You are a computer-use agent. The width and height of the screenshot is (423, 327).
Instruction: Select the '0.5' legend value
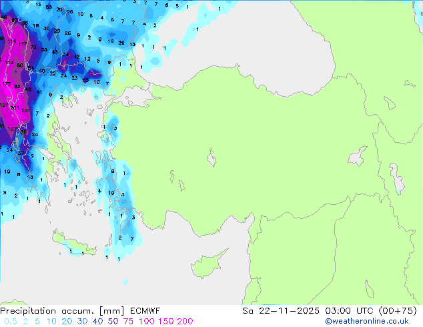(x=11, y=322)
